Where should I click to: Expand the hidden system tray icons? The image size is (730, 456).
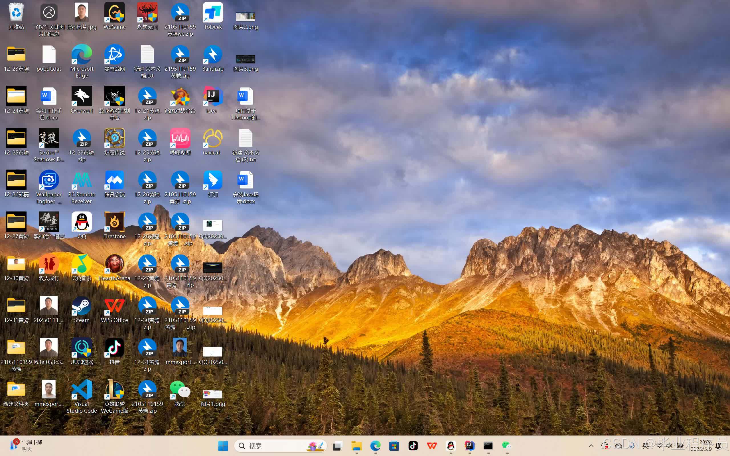click(591, 446)
